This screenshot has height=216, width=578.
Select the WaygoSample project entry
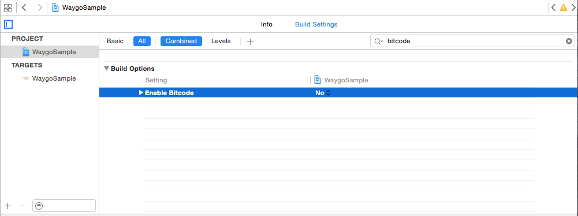[50, 52]
